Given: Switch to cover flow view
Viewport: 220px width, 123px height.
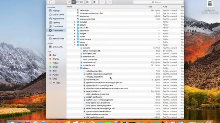Looking at the screenshot, I should 82,2.
